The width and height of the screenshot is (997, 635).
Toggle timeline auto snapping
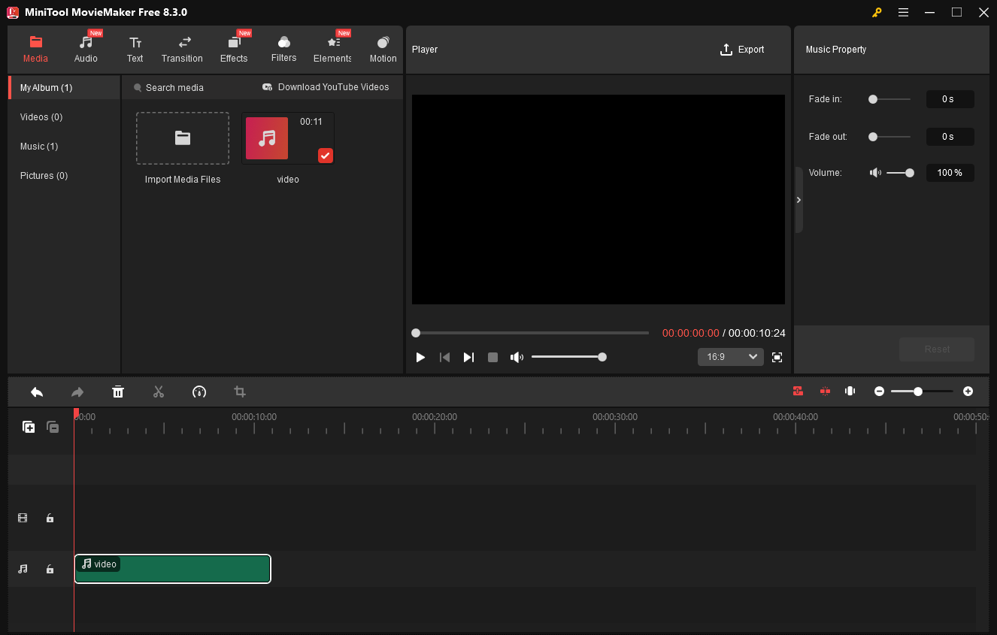click(x=798, y=391)
